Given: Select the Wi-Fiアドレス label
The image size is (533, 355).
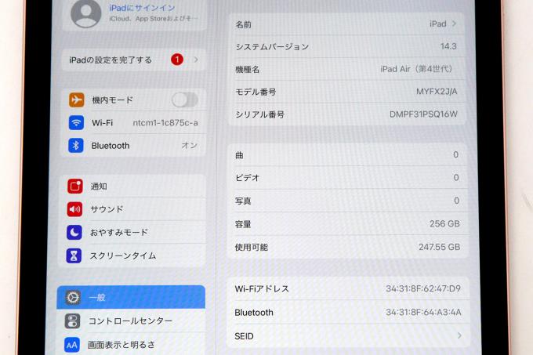Looking at the screenshot, I should [x=262, y=289].
